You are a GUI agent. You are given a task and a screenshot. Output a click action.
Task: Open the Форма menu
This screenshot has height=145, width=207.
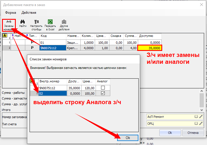11,13
